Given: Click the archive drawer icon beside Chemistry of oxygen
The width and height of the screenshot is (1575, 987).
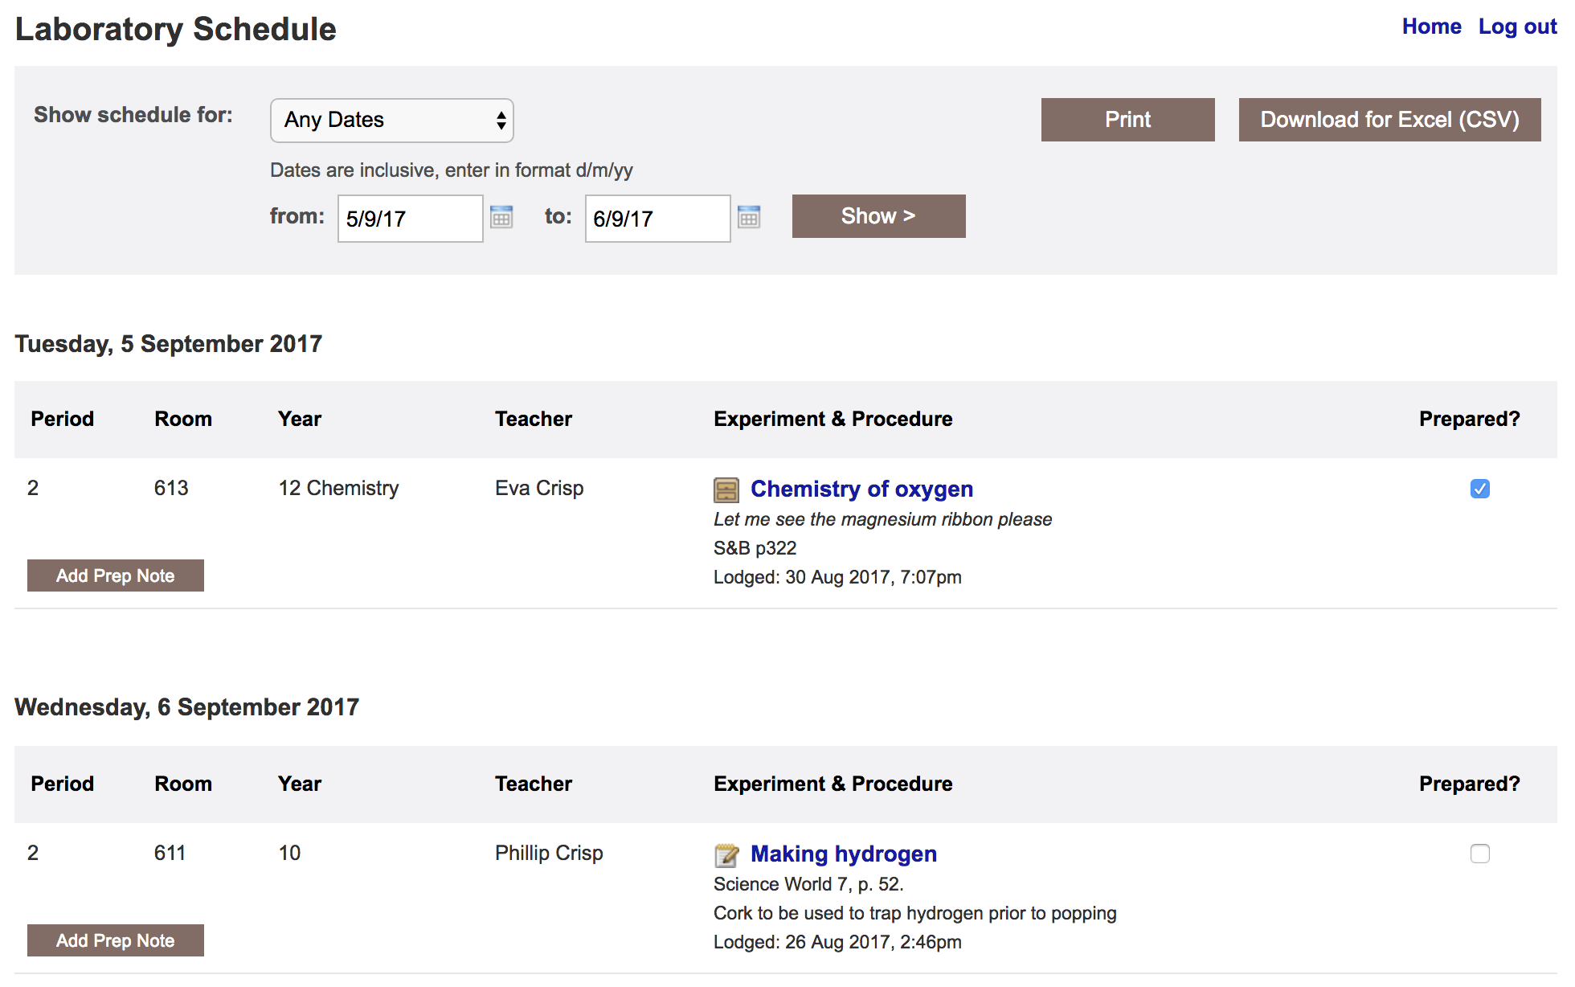Looking at the screenshot, I should tap(726, 489).
